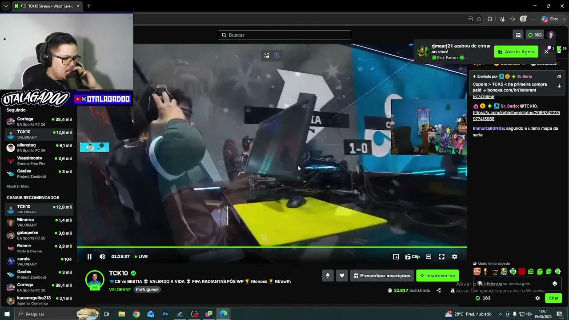Insert the golden skull emote
This screenshot has height=320, width=569.
pyautogui.click(x=486, y=272)
